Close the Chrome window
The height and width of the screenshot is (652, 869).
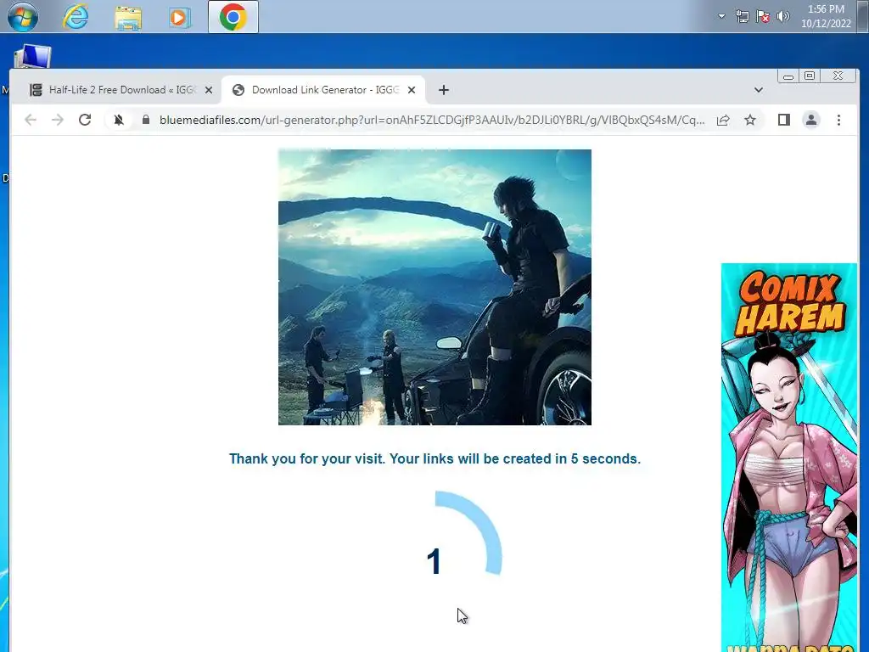pyautogui.click(x=838, y=76)
